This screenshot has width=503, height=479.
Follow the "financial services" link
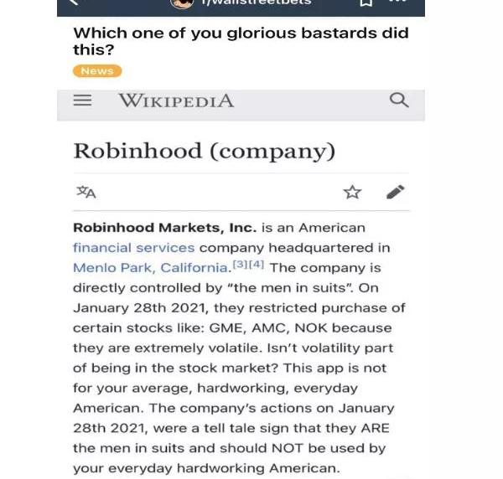(133, 248)
